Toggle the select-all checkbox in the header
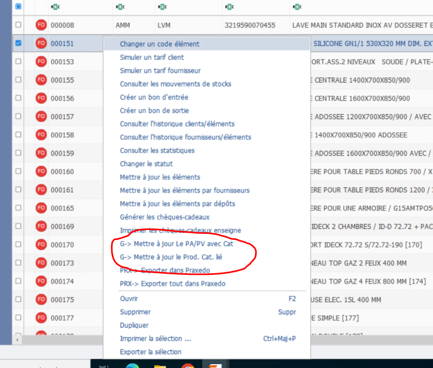Viewport: 433px width, 368px height. point(18,7)
